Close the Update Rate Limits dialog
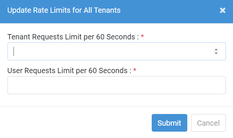 pyautogui.click(x=223, y=10)
